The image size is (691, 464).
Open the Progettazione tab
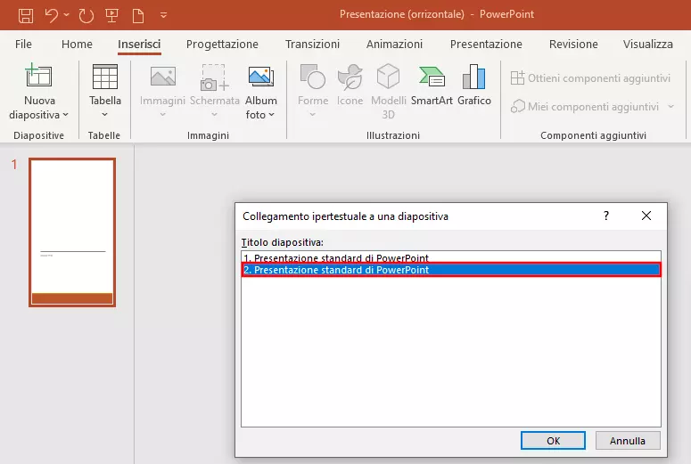(222, 44)
